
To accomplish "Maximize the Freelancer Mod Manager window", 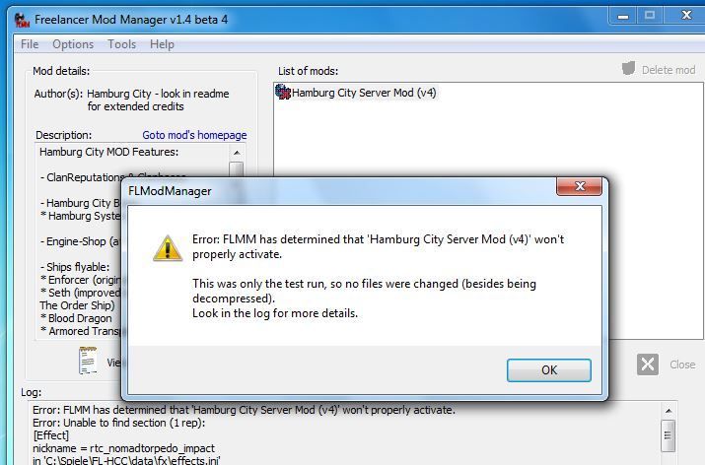I will tap(649, 16).
